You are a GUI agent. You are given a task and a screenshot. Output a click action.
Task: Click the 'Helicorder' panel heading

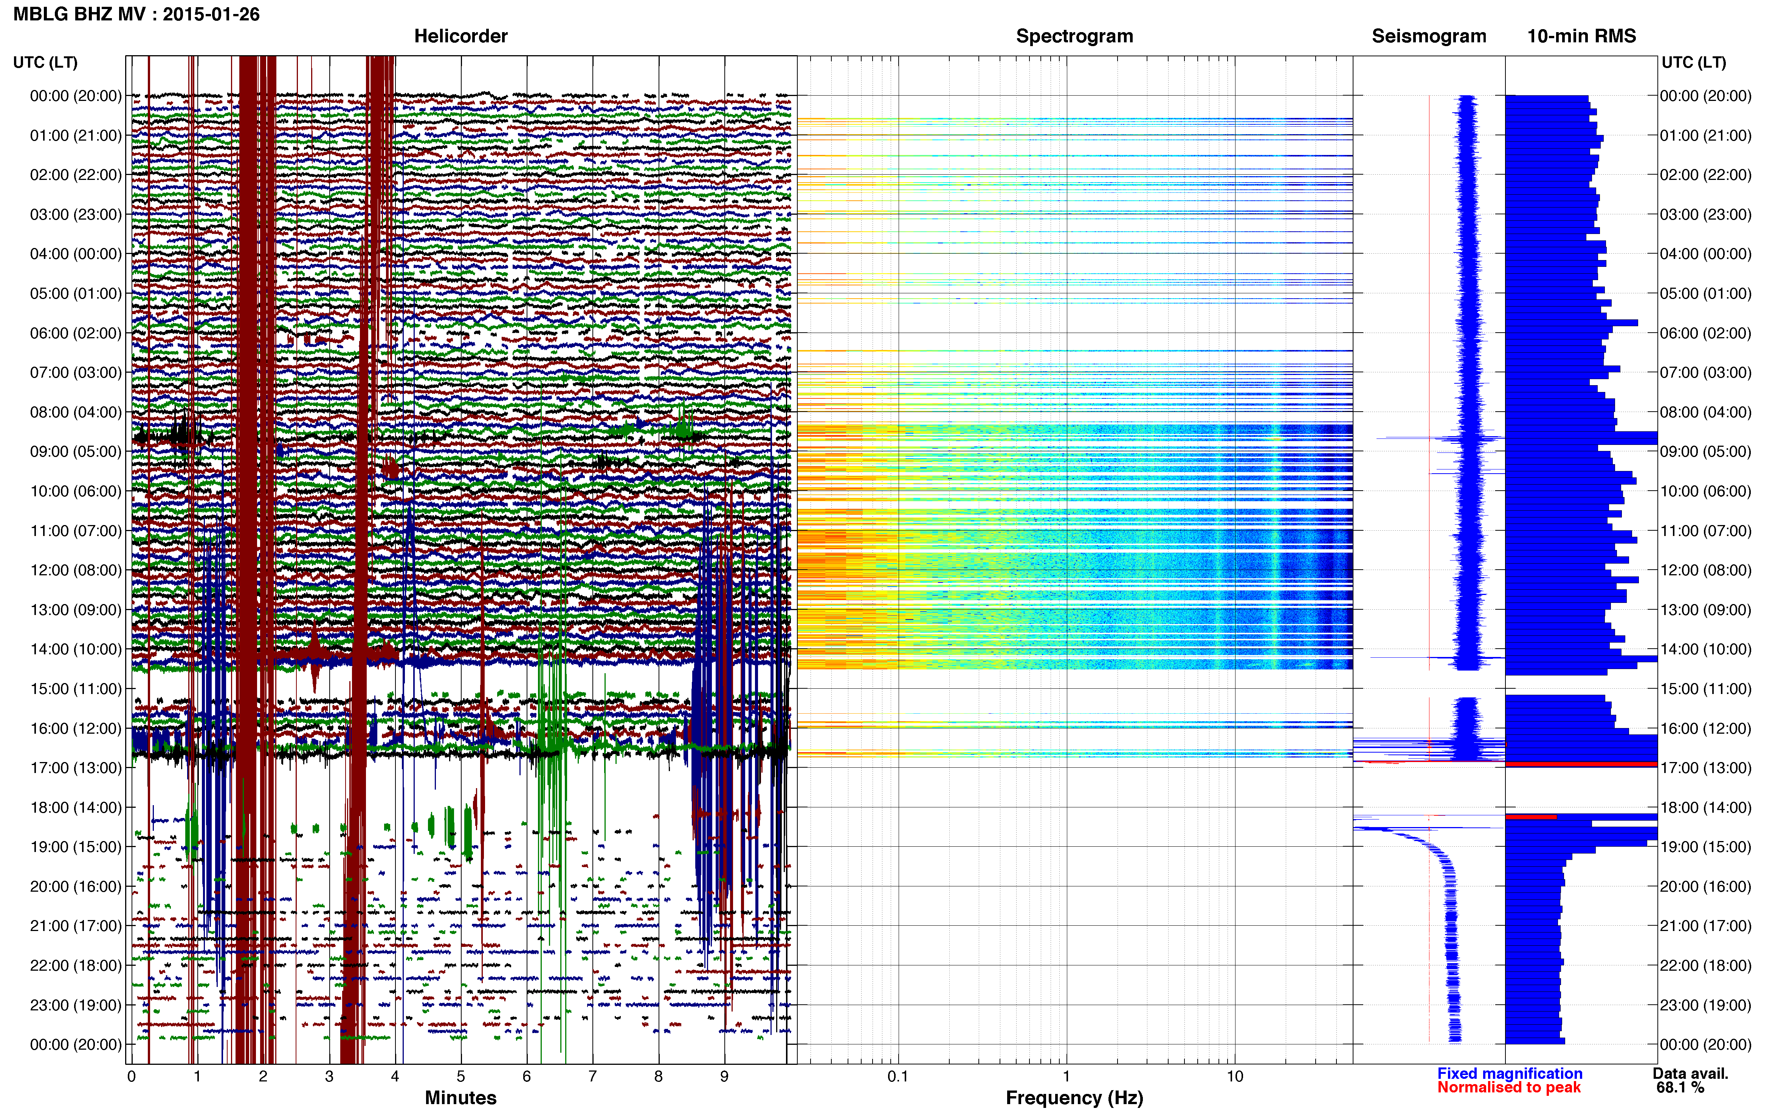(x=461, y=36)
